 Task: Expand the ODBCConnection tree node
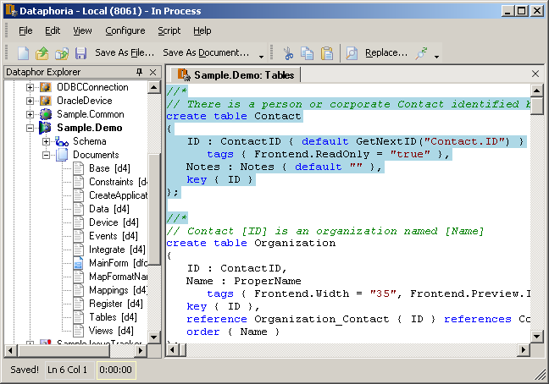[x=30, y=87]
